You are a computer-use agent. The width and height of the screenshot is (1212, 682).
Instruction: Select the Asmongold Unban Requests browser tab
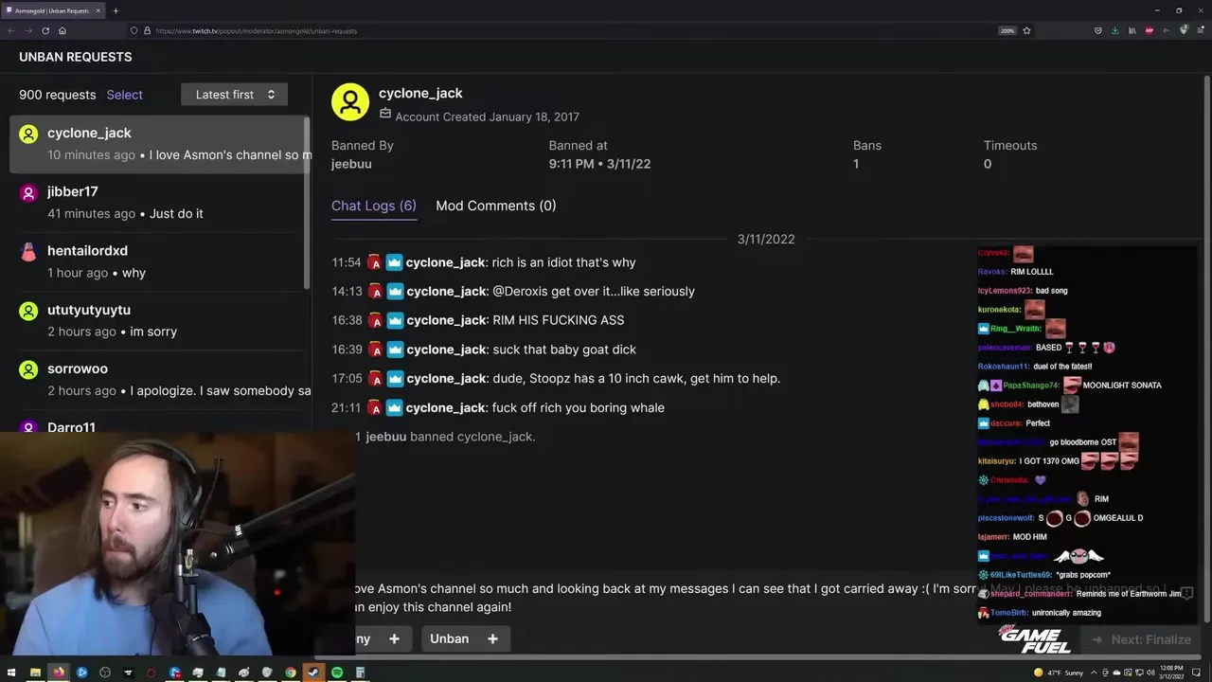[x=53, y=10]
